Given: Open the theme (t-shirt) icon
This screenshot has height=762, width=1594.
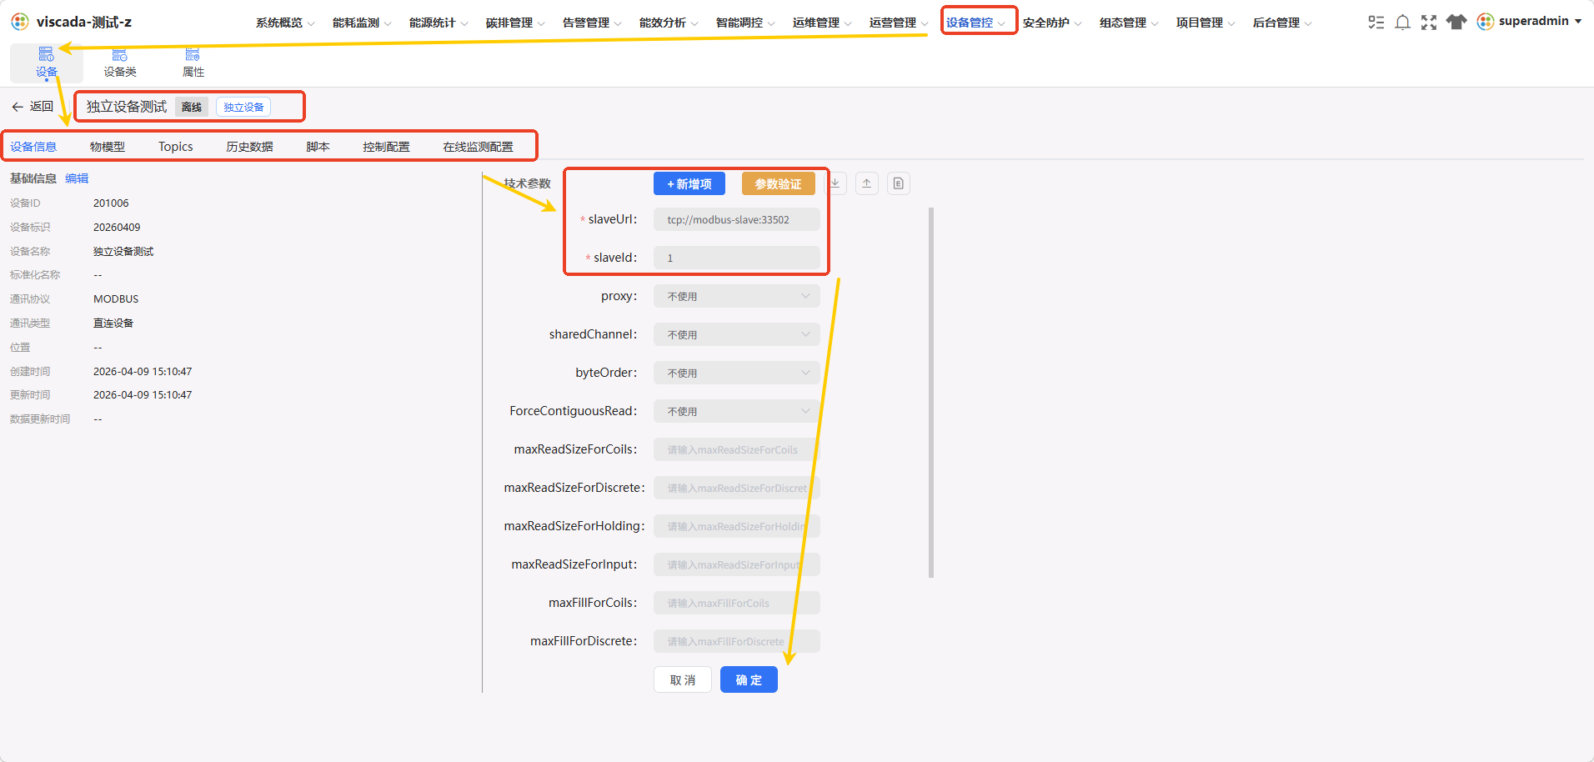Looking at the screenshot, I should point(1456,22).
